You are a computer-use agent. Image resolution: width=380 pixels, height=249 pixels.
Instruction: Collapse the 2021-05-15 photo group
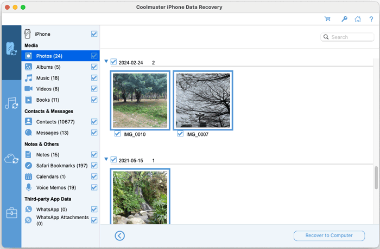click(106, 159)
